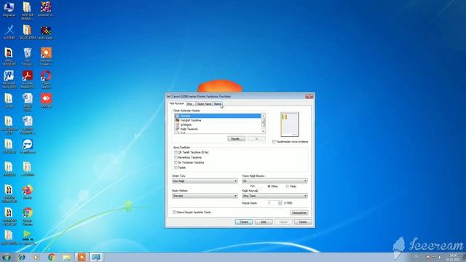Click the Kopya Sayısı number field

click(x=272, y=203)
